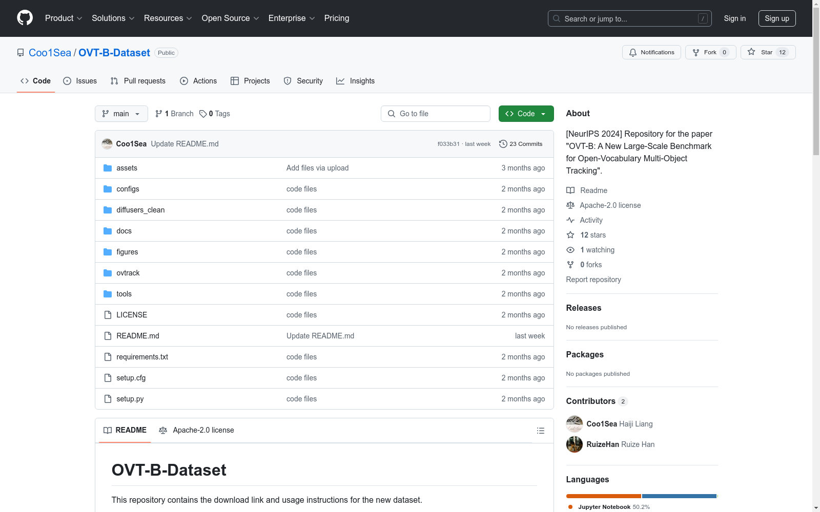This screenshot has height=512, width=820.
Task: Click the commit history clock icon
Action: pos(503,144)
